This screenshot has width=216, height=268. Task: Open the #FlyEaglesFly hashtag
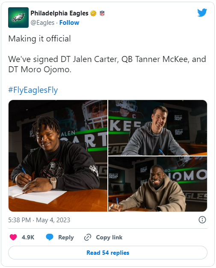pos(33,90)
